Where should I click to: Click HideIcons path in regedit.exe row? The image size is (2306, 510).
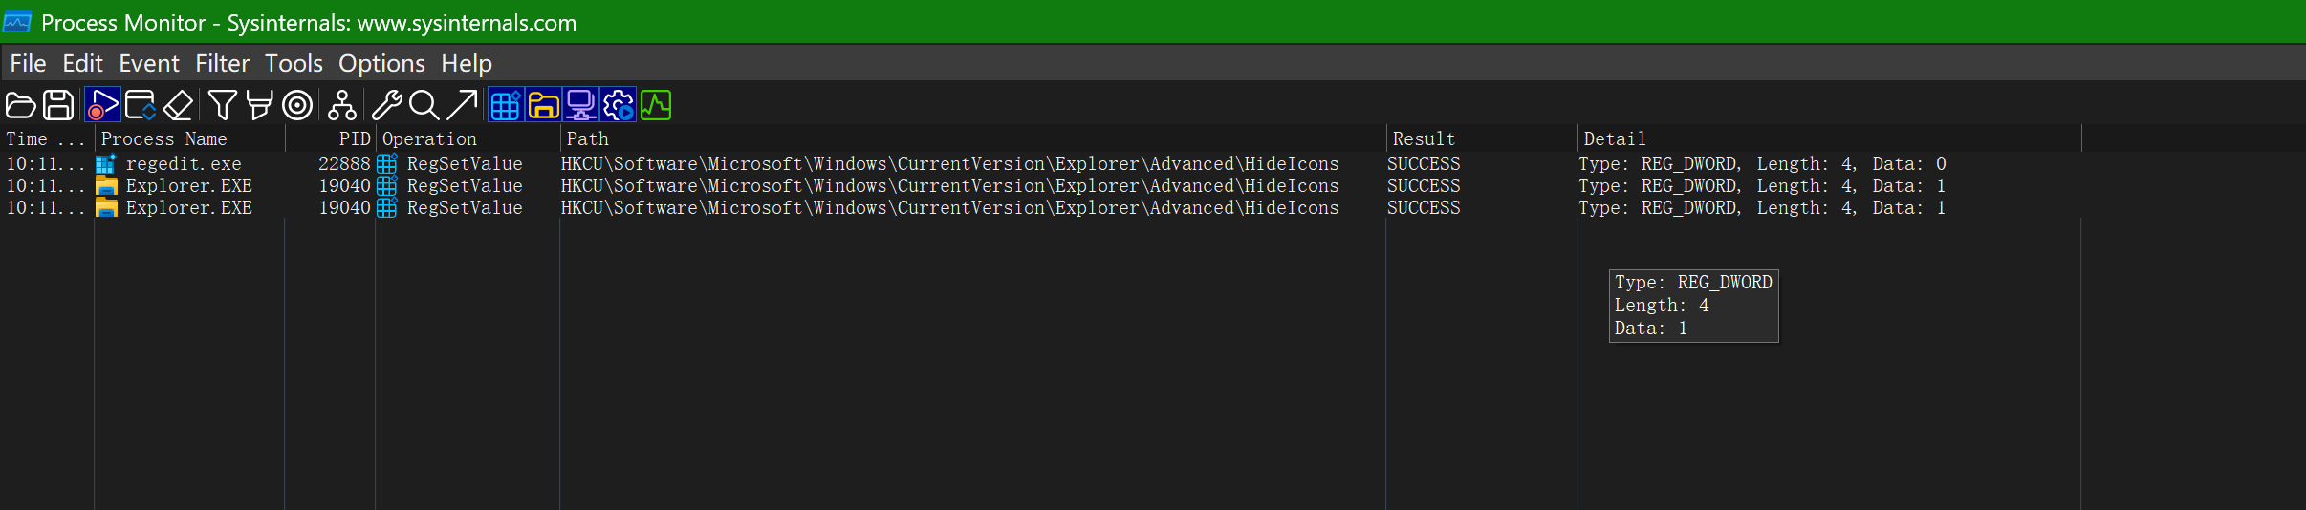click(950, 163)
